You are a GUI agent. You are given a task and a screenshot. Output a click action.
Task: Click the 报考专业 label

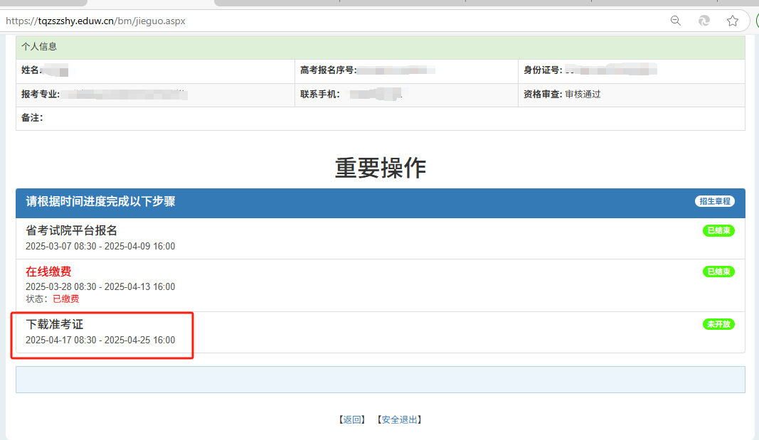click(41, 95)
